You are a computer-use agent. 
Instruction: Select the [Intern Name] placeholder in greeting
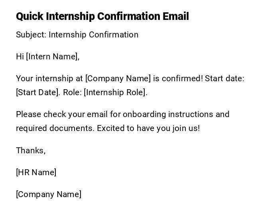52,57
